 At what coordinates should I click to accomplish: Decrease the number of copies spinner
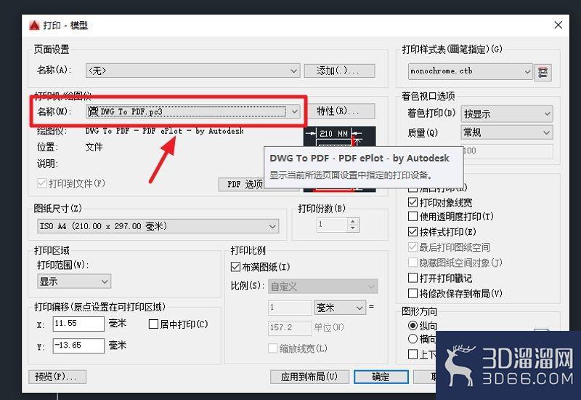(353, 228)
